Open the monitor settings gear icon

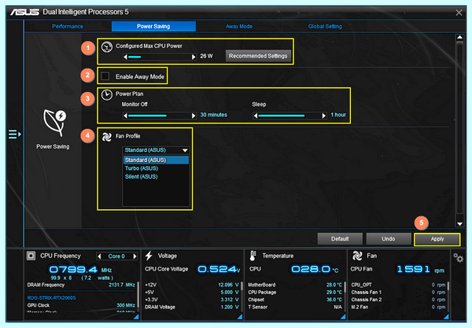(458, 257)
